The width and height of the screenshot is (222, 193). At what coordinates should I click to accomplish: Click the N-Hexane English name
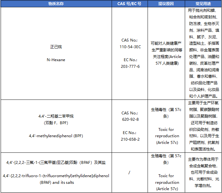point(56,60)
